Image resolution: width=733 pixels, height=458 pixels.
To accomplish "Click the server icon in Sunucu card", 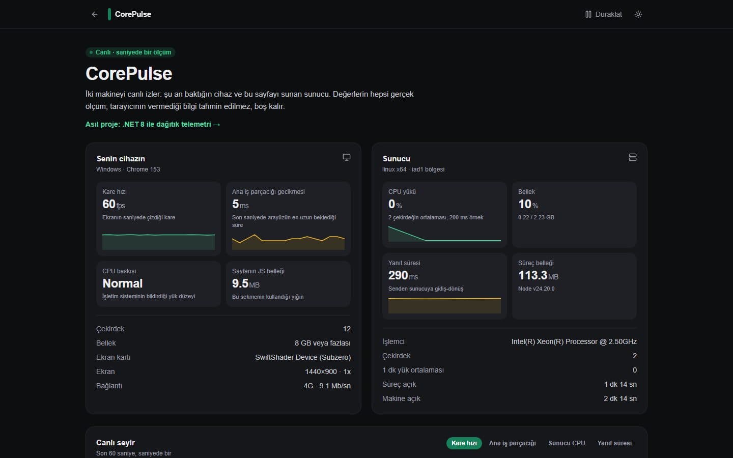I will (x=633, y=157).
